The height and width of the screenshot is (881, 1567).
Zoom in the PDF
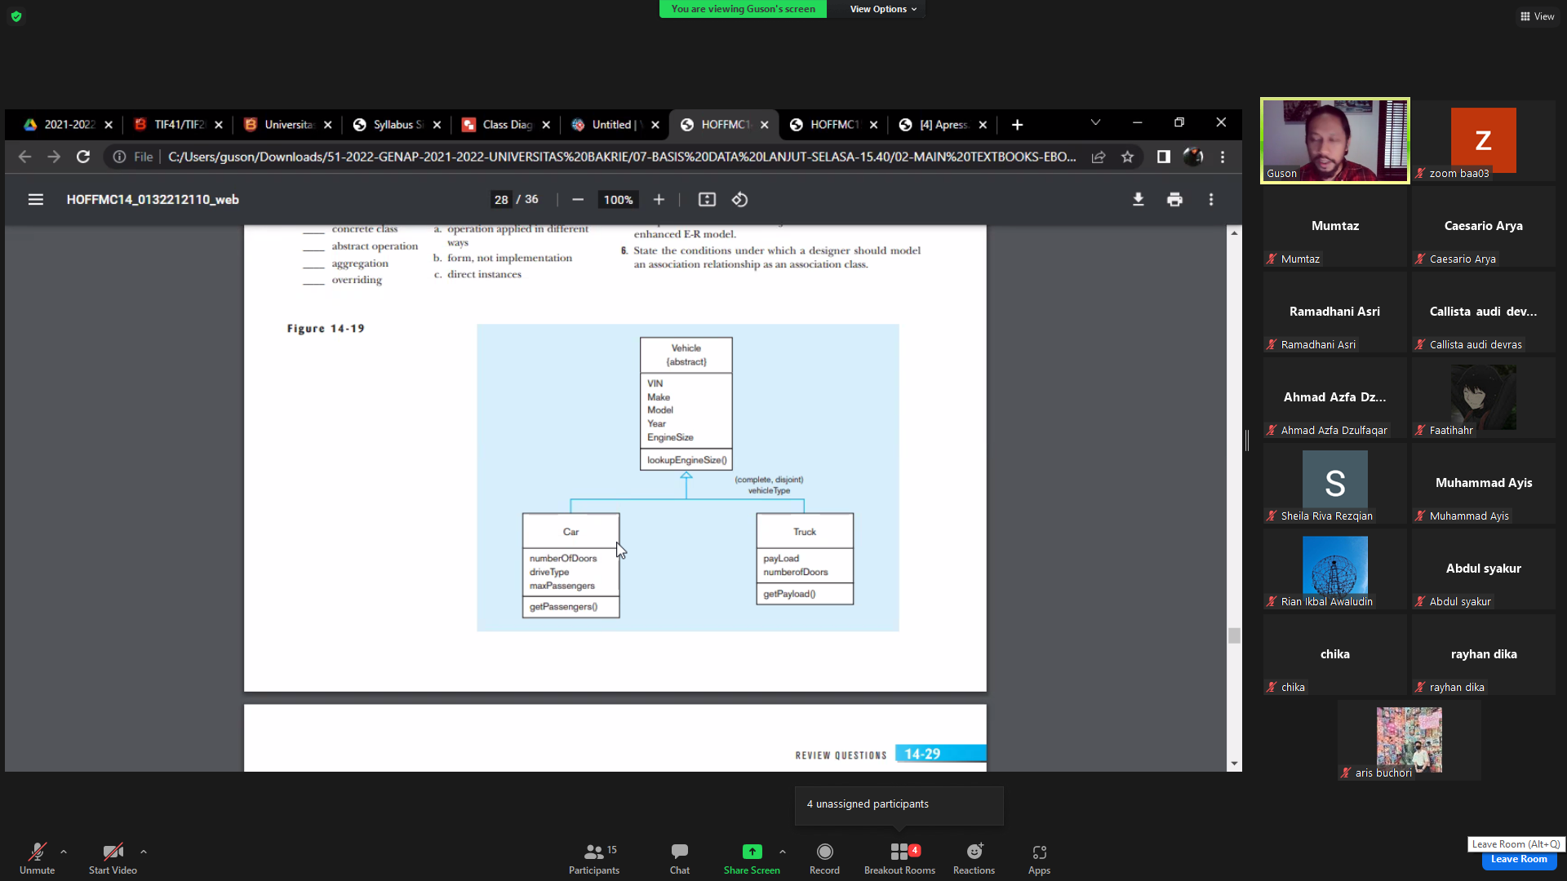(x=659, y=200)
